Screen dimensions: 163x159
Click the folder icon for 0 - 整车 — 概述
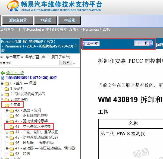(x=7, y=83)
